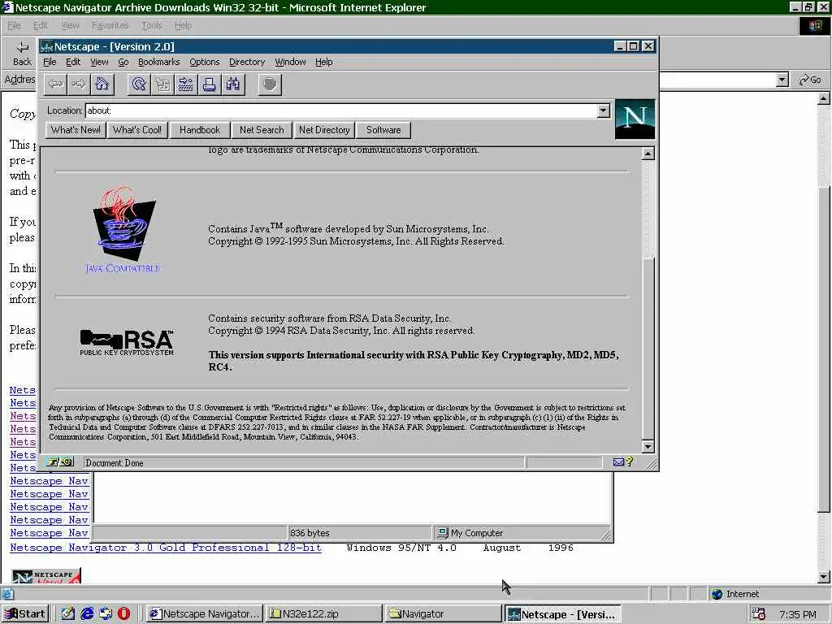The image size is (832, 624).
Task: Click the Netscape Load Images toolbar icon
Action: 162,84
